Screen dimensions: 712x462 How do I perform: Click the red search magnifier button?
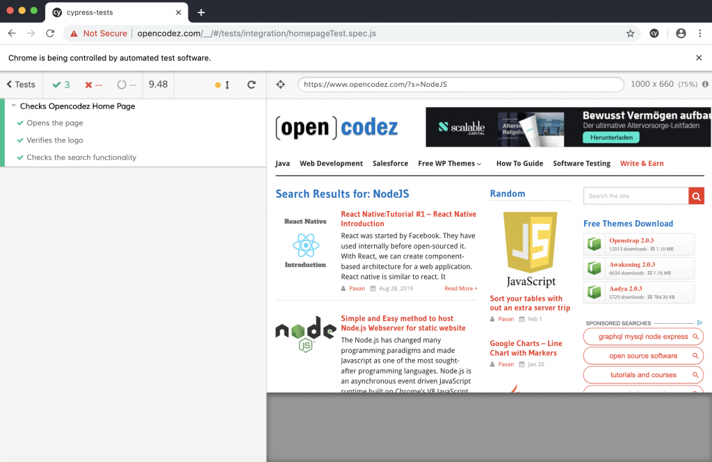(x=696, y=196)
